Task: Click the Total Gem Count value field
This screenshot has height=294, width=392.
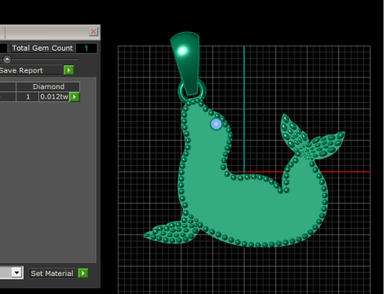Action: [x=87, y=48]
